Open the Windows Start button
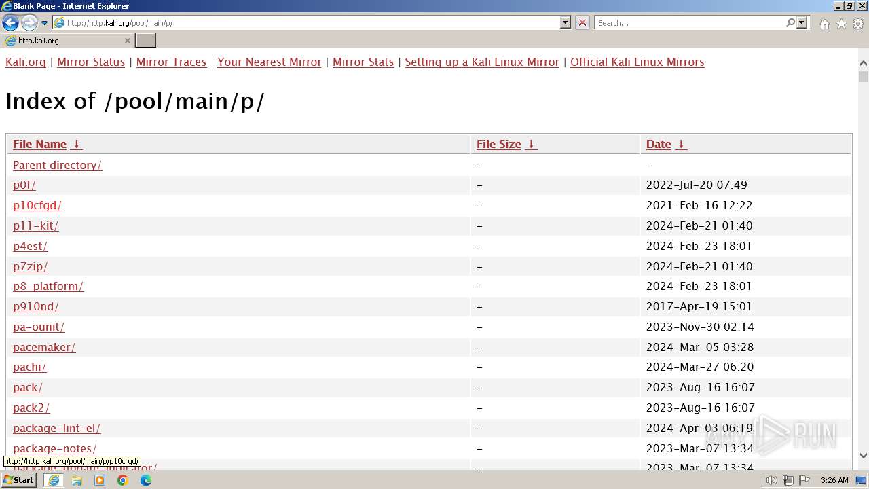 tap(19, 480)
